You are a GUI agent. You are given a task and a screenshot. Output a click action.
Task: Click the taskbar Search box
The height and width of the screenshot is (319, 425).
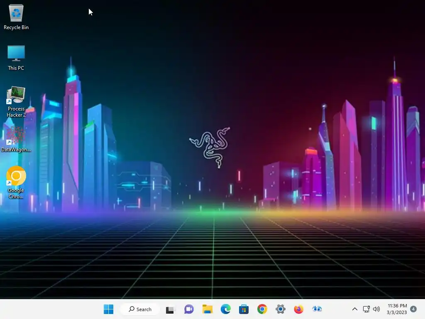click(x=140, y=309)
